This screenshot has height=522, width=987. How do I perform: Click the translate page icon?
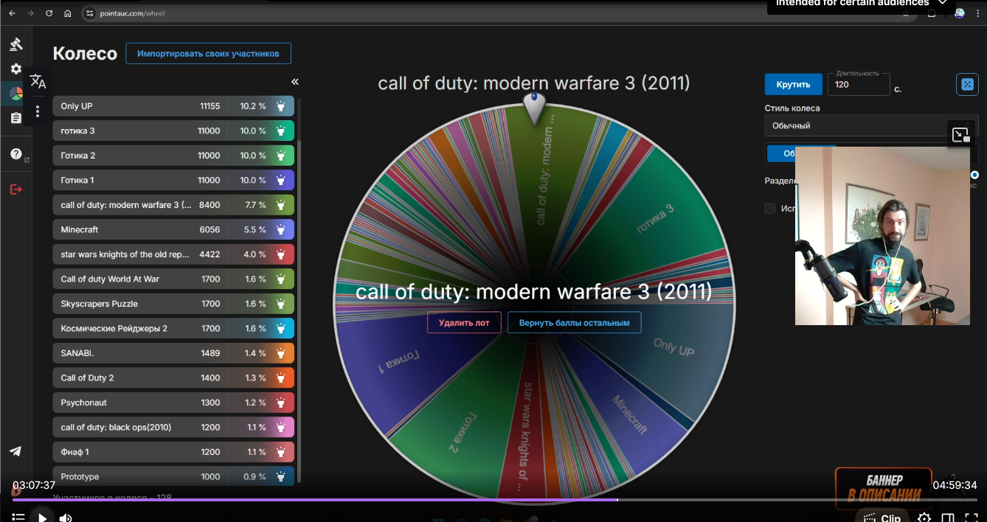click(x=38, y=82)
